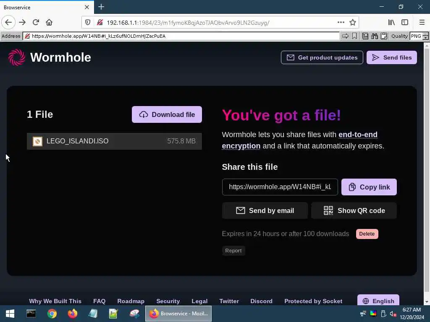Click the colorful display tray icon
This screenshot has width=430, height=322.
[x=373, y=314]
